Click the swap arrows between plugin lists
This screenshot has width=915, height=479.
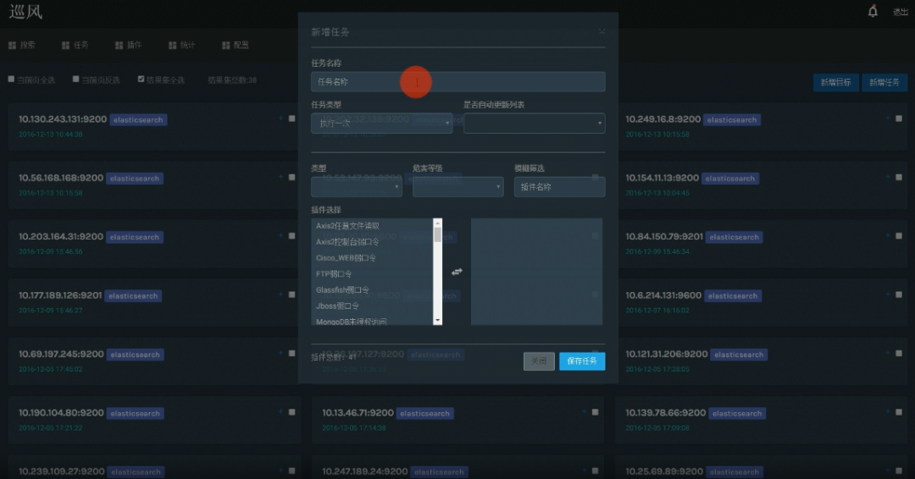[457, 272]
